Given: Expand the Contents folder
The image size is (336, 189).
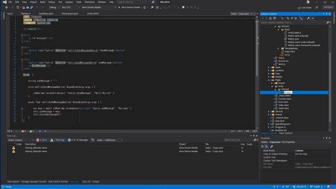Looking at the screenshot, I should tap(269, 70).
